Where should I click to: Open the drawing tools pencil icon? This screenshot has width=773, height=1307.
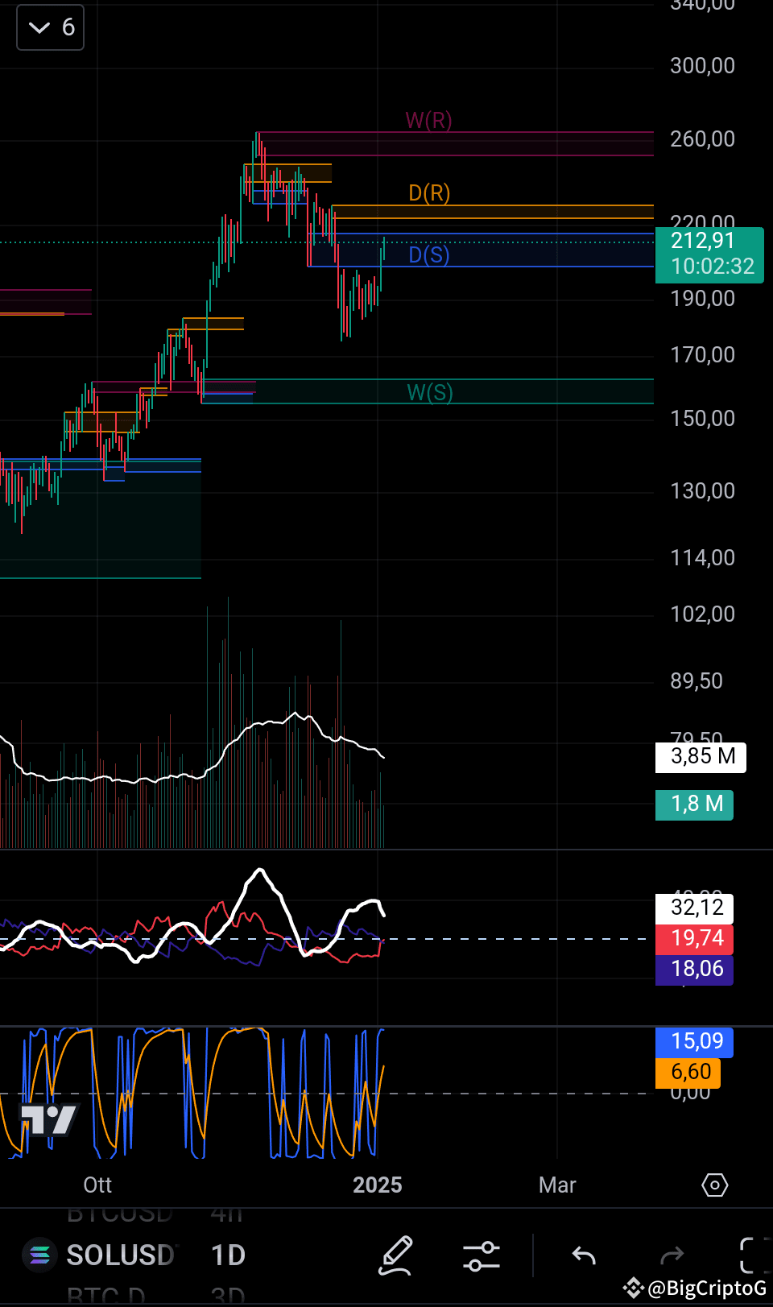[396, 1255]
